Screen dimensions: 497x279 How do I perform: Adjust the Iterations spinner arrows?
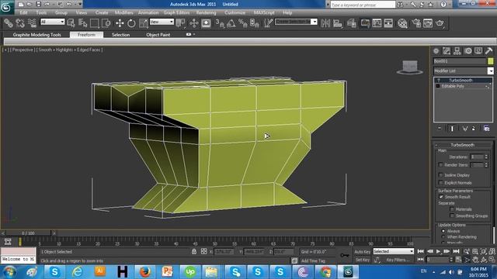click(486, 157)
